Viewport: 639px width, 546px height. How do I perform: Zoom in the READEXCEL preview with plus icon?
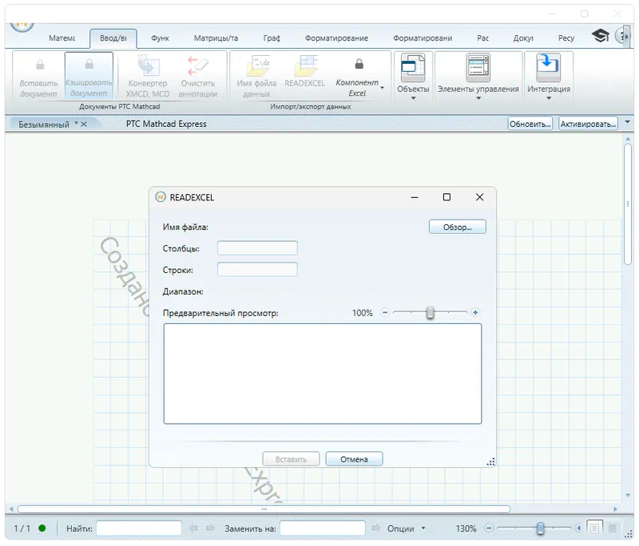click(x=474, y=313)
